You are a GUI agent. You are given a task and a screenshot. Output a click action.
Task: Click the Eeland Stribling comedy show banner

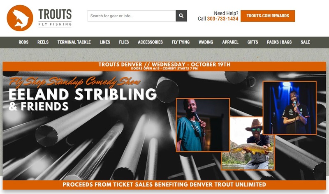click(x=164, y=126)
